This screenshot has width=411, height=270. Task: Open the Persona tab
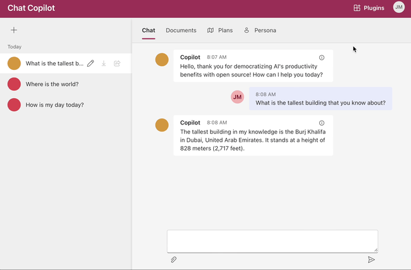[x=260, y=30]
